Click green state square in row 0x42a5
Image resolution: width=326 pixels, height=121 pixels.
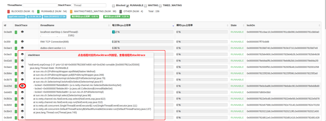click(16, 61)
